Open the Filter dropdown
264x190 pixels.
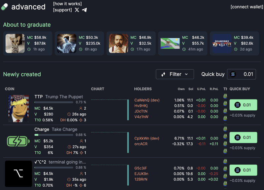pos(175,74)
